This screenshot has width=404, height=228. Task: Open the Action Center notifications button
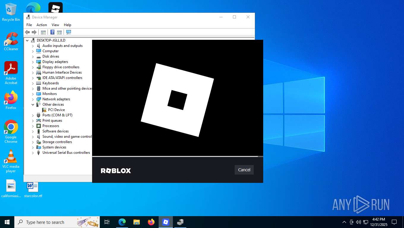[x=394, y=222]
